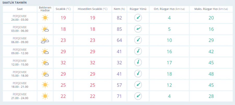Screen dimensions: 235x105
Task: Click the Hissedilen Sıcaklık column header
Action: [x=93, y=9]
